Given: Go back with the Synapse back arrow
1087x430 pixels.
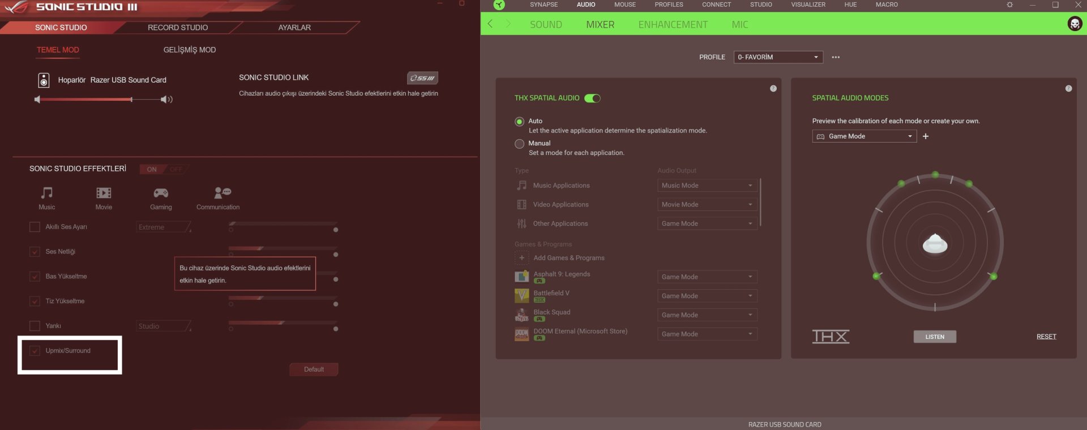Looking at the screenshot, I should click(x=490, y=24).
